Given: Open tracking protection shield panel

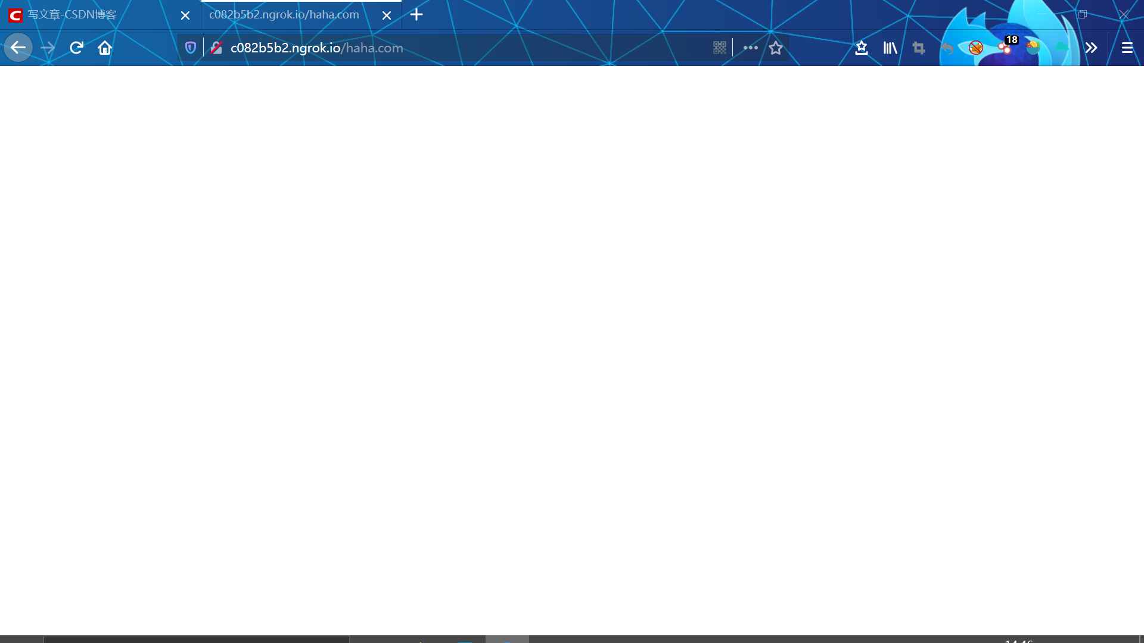Looking at the screenshot, I should 191,48.
